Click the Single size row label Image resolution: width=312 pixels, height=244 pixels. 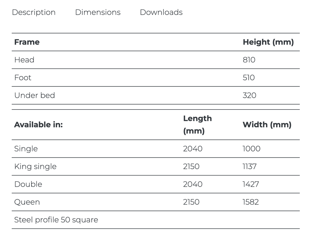click(x=26, y=149)
